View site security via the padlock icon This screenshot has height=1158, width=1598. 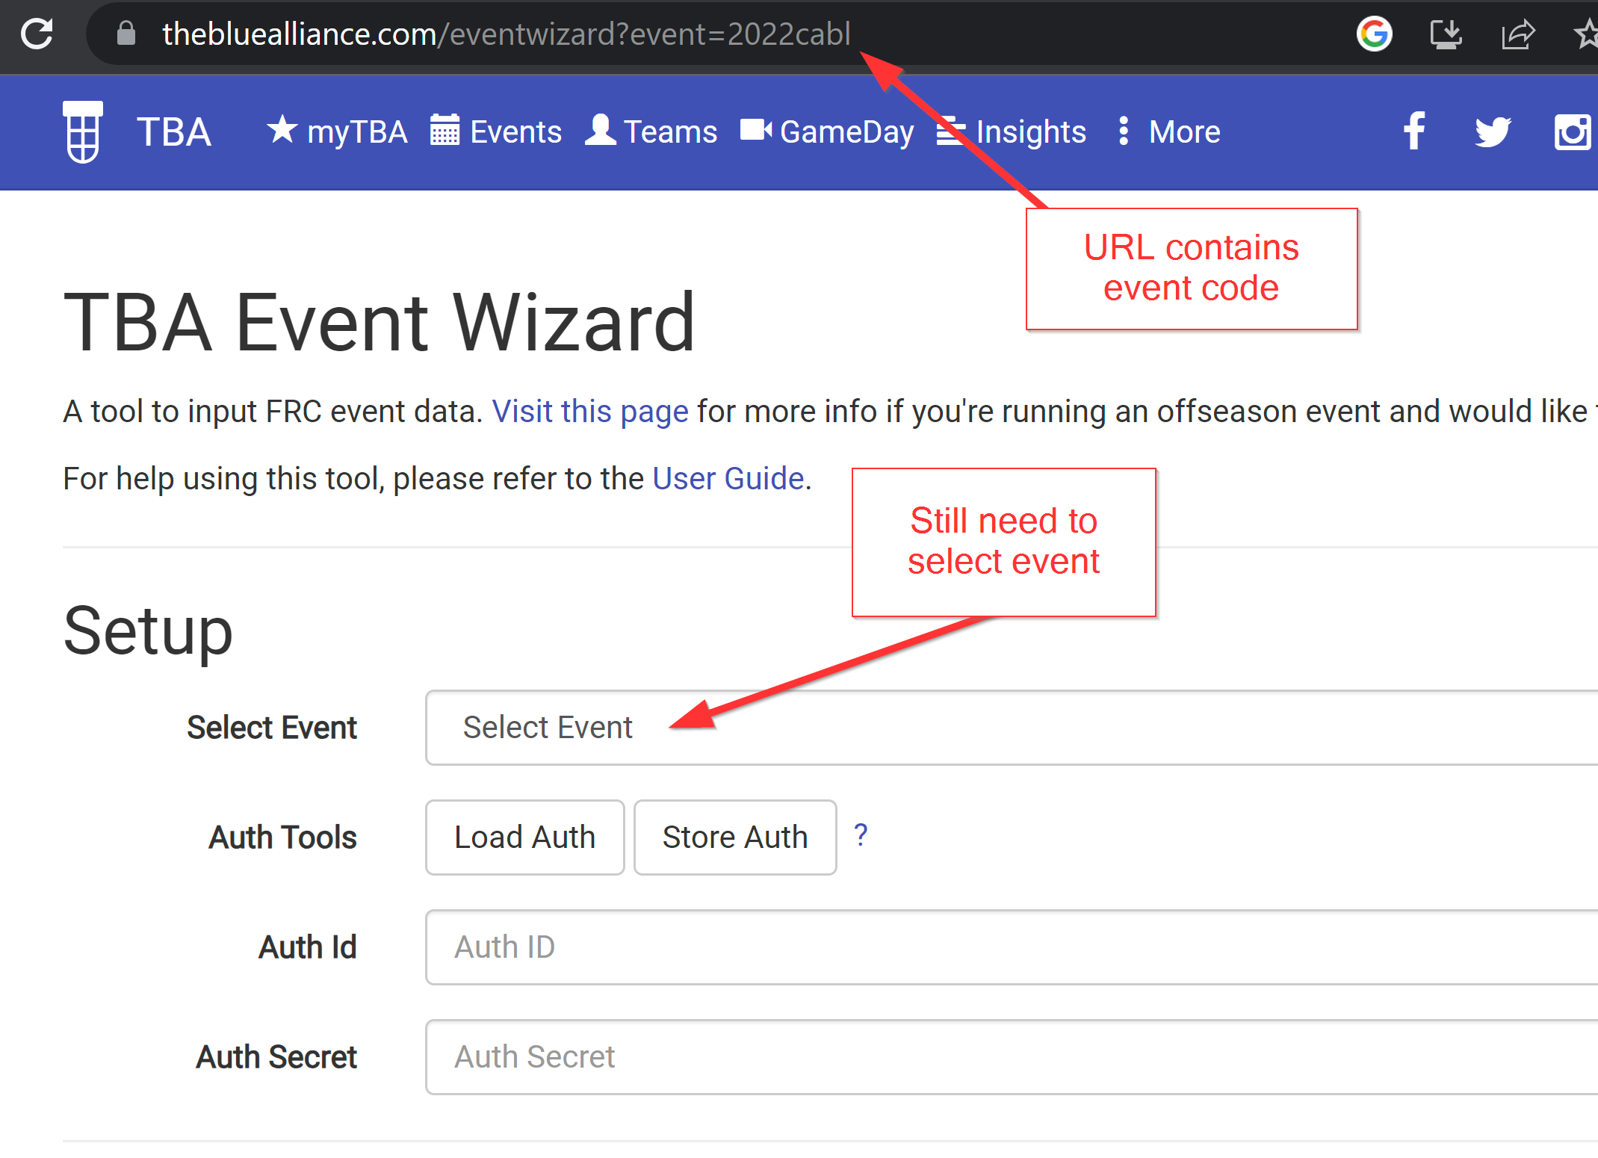pyautogui.click(x=126, y=34)
